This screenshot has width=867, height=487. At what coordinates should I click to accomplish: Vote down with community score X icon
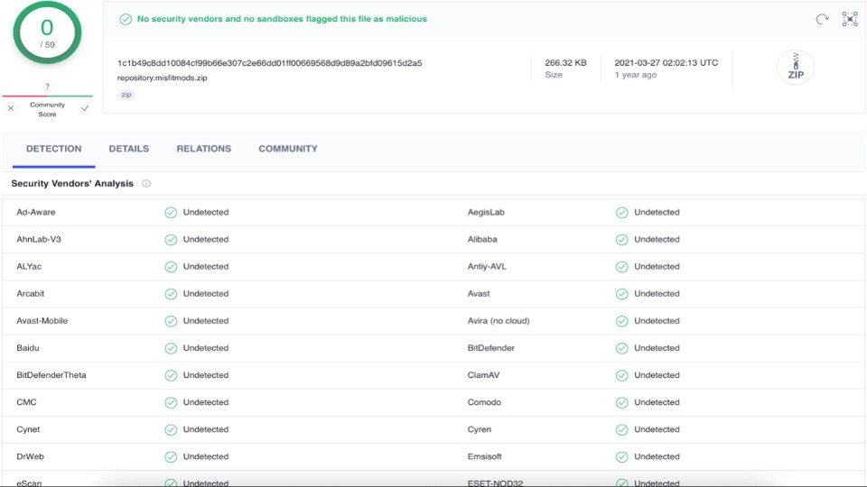11,108
